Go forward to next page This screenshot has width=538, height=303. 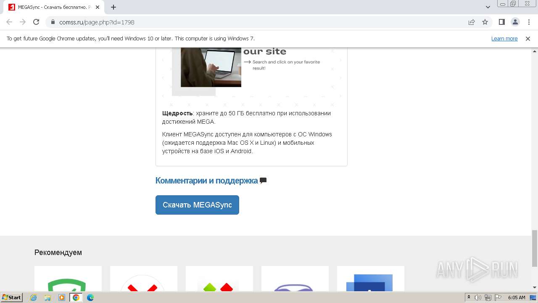pos(23,22)
